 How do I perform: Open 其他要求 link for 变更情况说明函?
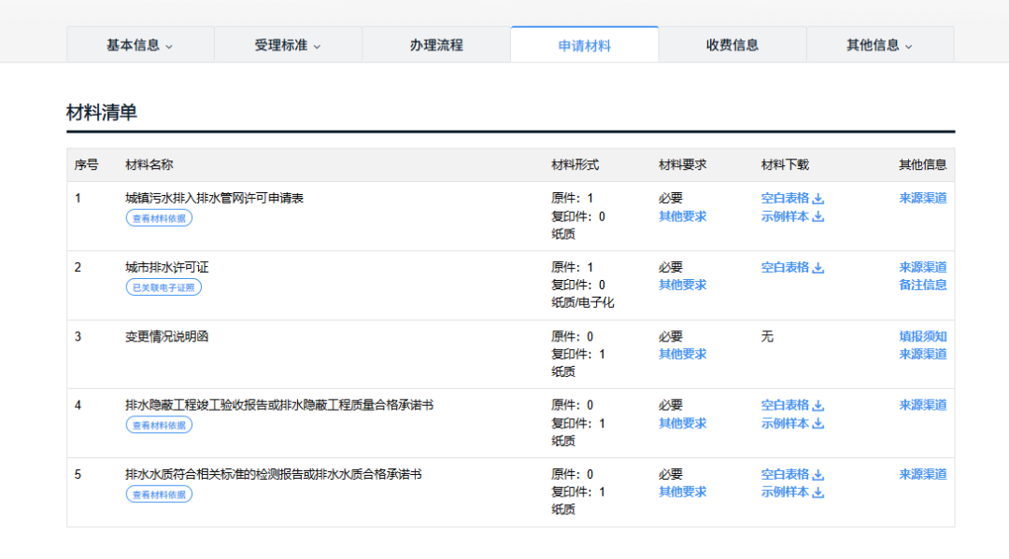point(682,355)
